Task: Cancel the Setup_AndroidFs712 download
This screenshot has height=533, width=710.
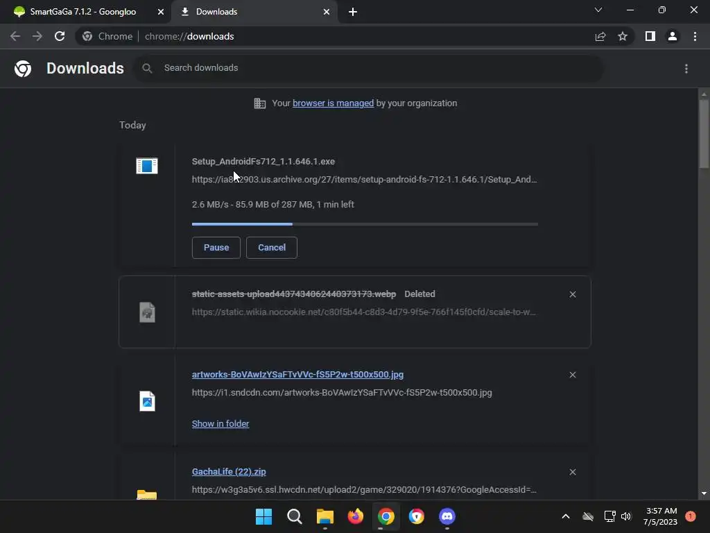Action: click(272, 248)
